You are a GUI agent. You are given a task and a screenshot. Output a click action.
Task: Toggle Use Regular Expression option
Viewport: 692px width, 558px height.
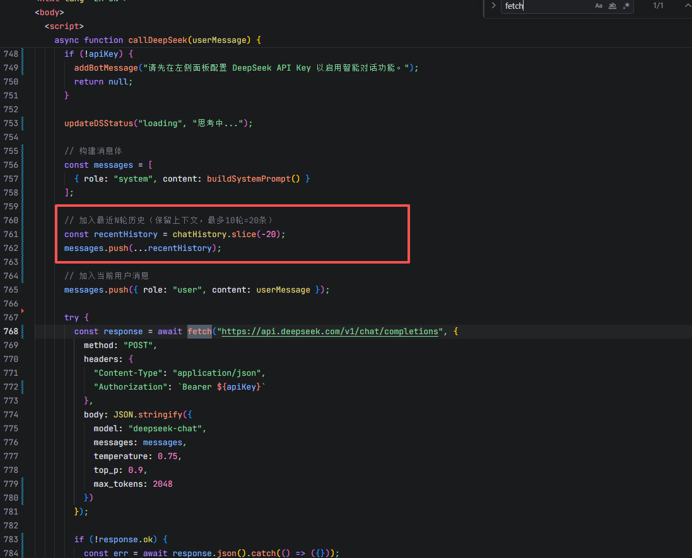tap(626, 6)
